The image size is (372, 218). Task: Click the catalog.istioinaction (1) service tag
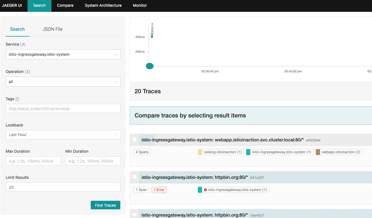221,152
